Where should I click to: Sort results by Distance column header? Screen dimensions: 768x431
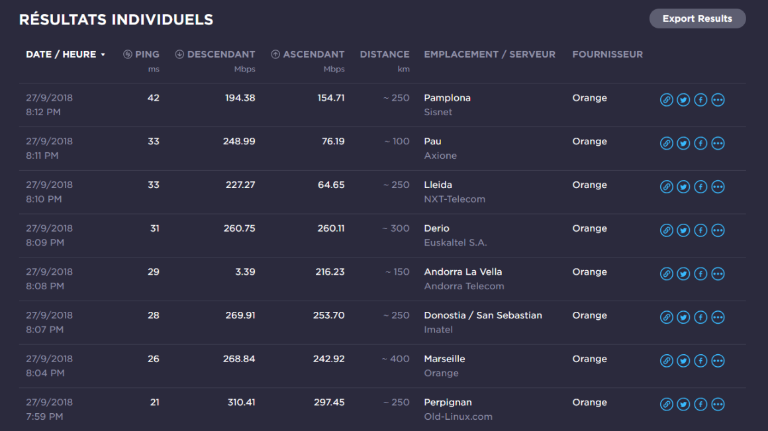(385, 54)
